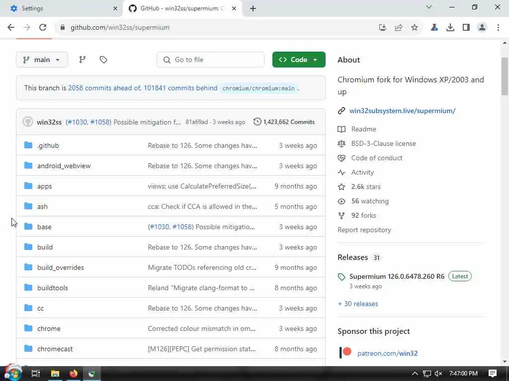
Task: Open the Readme link in About
Action: coord(363,129)
